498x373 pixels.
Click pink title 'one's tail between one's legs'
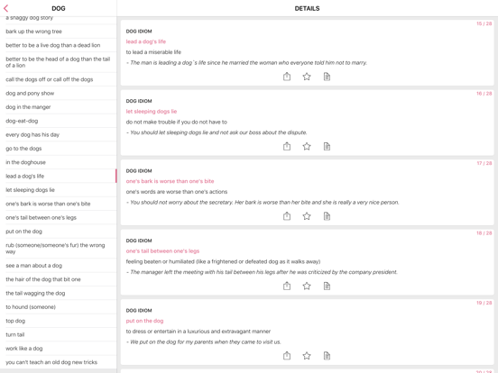[x=162, y=250]
